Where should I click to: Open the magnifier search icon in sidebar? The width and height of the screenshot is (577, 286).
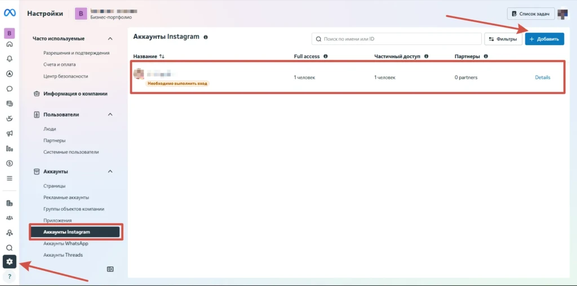(x=10, y=248)
